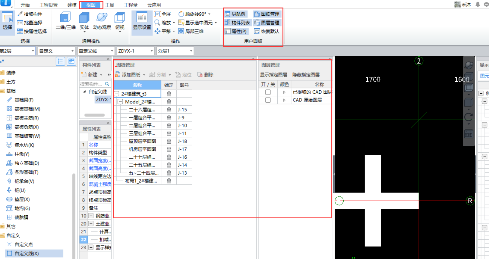489x259 pixels.
Task: Open 局部三维 partial 3D view
Action: click(x=191, y=31)
